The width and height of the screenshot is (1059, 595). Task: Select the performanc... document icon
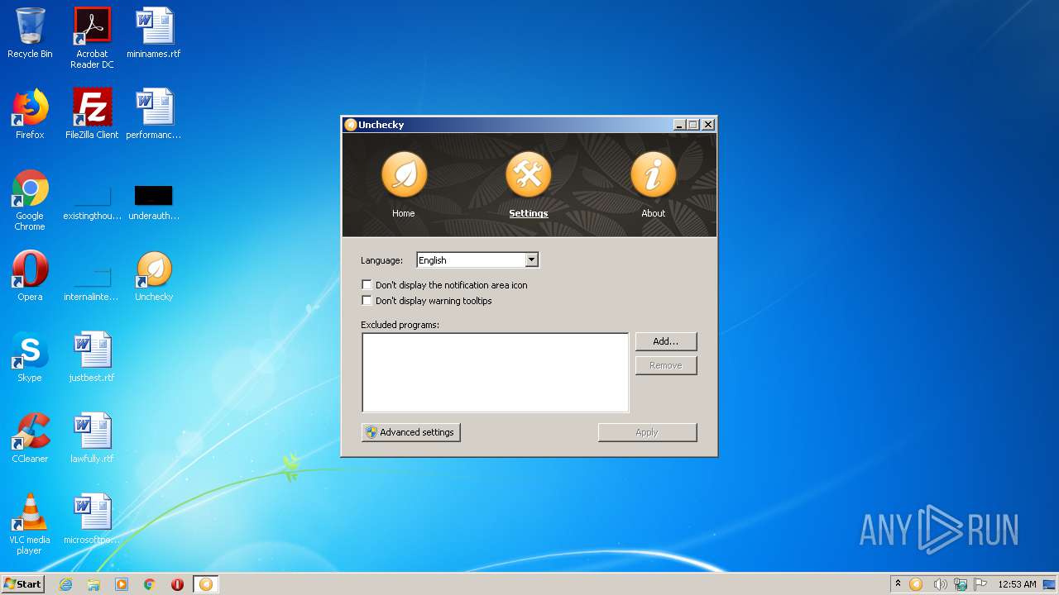click(154, 114)
